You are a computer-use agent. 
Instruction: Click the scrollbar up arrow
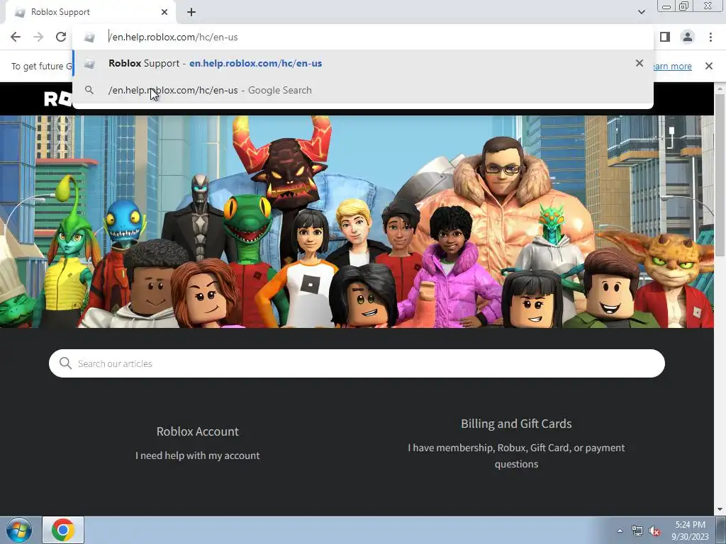pos(720,89)
